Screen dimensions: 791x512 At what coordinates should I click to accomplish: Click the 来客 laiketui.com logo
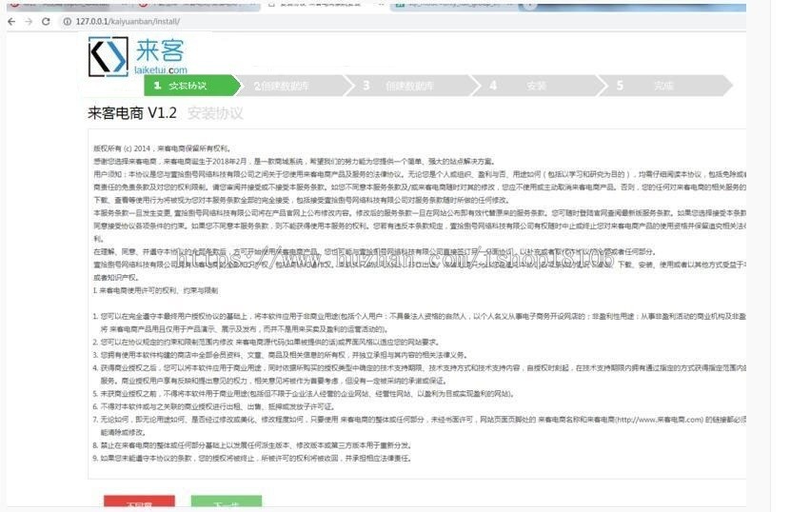[138, 56]
